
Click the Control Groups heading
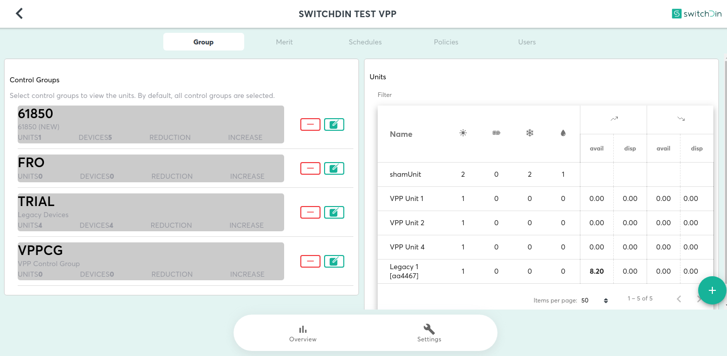pyautogui.click(x=34, y=80)
